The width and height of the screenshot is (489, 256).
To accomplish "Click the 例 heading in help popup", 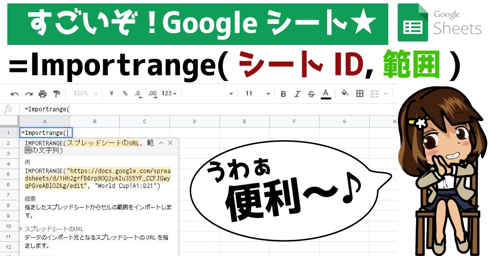I will pyautogui.click(x=27, y=162).
